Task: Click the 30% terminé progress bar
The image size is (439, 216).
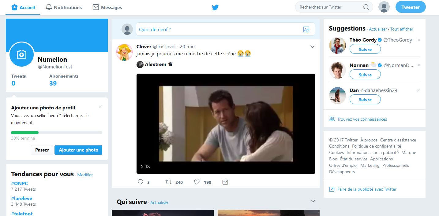Action: 57,133
